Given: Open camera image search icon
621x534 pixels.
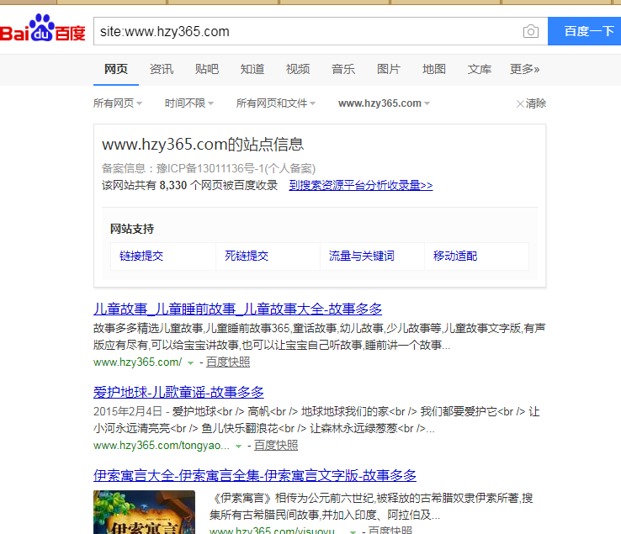Looking at the screenshot, I should coord(530,32).
